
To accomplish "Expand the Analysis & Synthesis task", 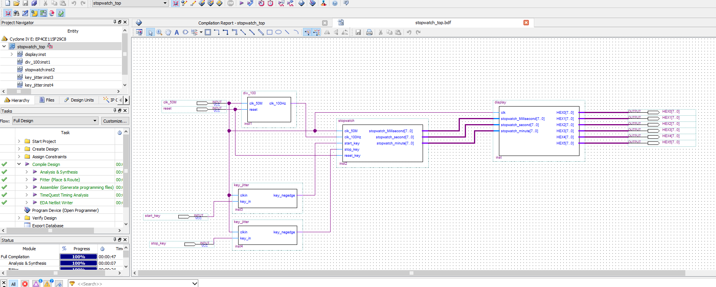I will point(26,172).
